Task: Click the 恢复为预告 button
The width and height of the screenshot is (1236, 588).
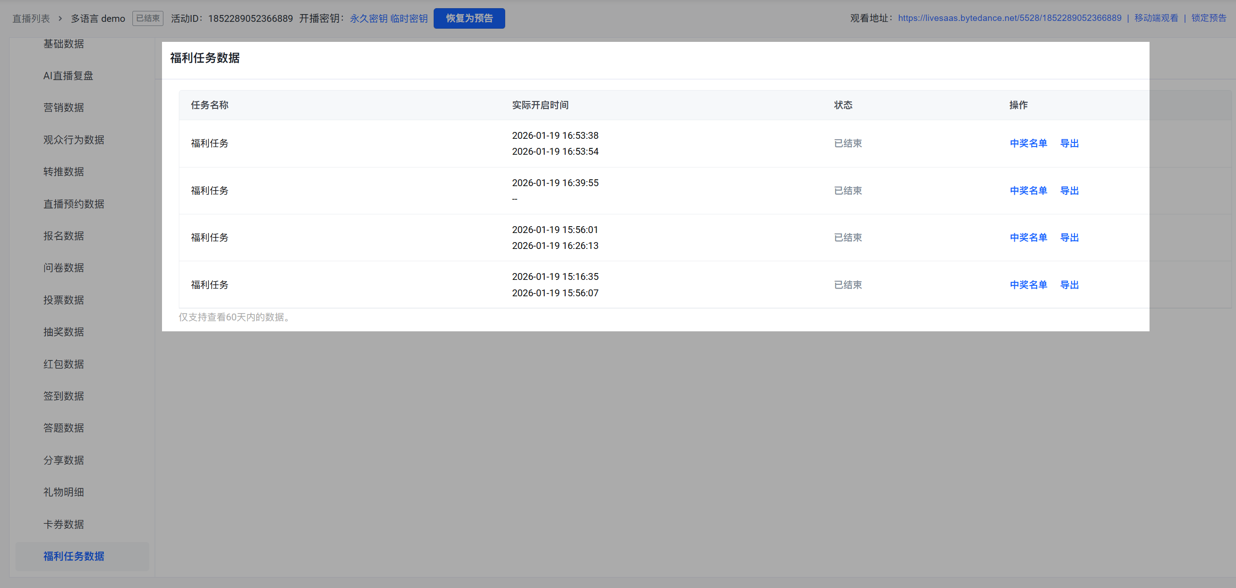Action: coord(469,18)
